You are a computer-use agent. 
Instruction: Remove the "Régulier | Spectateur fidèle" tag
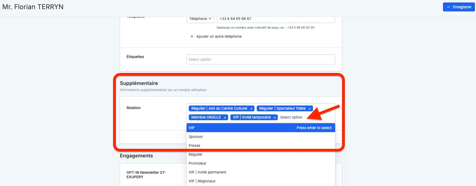(310, 109)
